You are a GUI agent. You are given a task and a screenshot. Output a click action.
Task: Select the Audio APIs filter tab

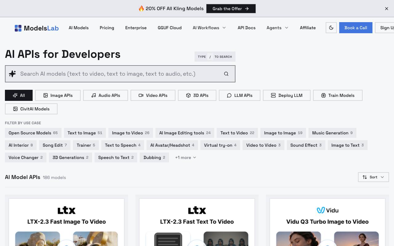pos(106,95)
